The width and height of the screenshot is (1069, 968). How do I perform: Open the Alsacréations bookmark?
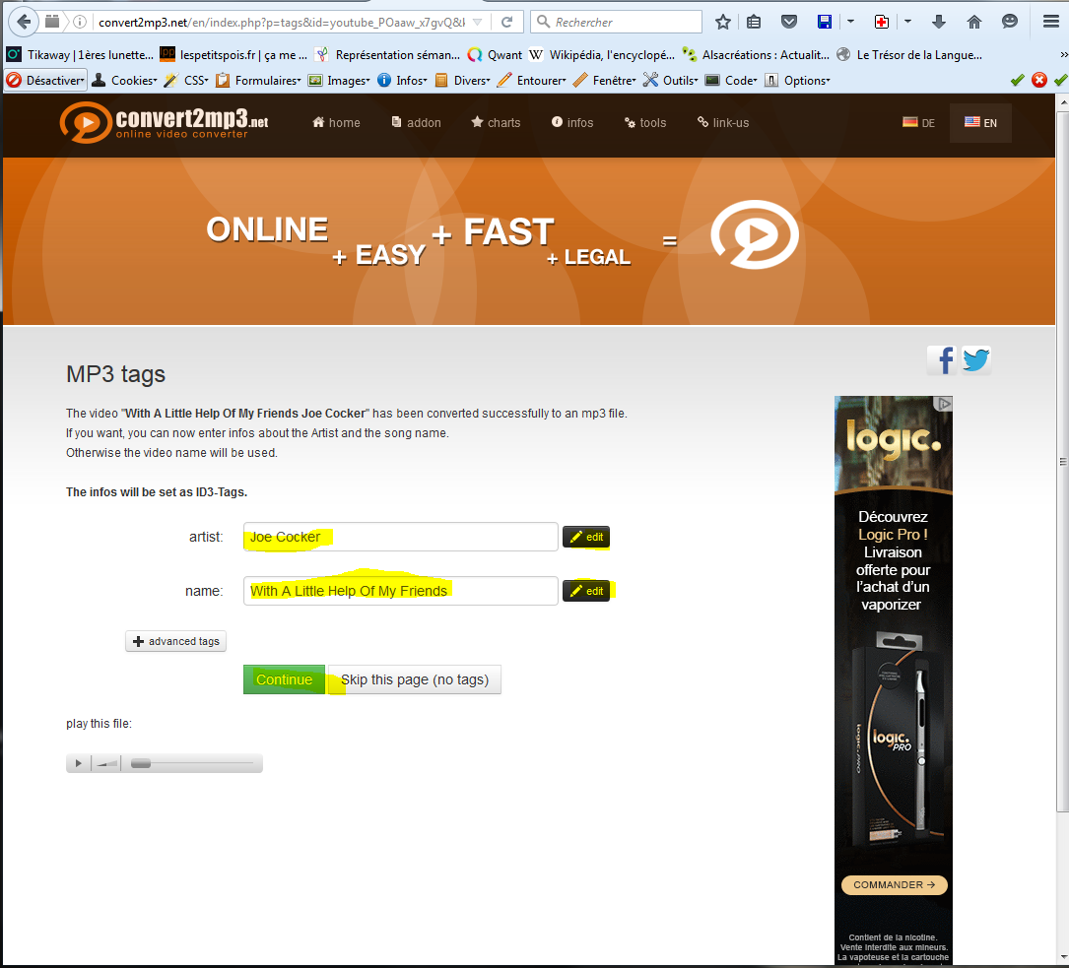tap(756, 54)
